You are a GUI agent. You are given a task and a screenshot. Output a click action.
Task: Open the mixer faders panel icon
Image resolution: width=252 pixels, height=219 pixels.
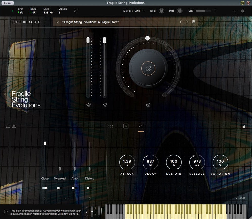(141, 126)
